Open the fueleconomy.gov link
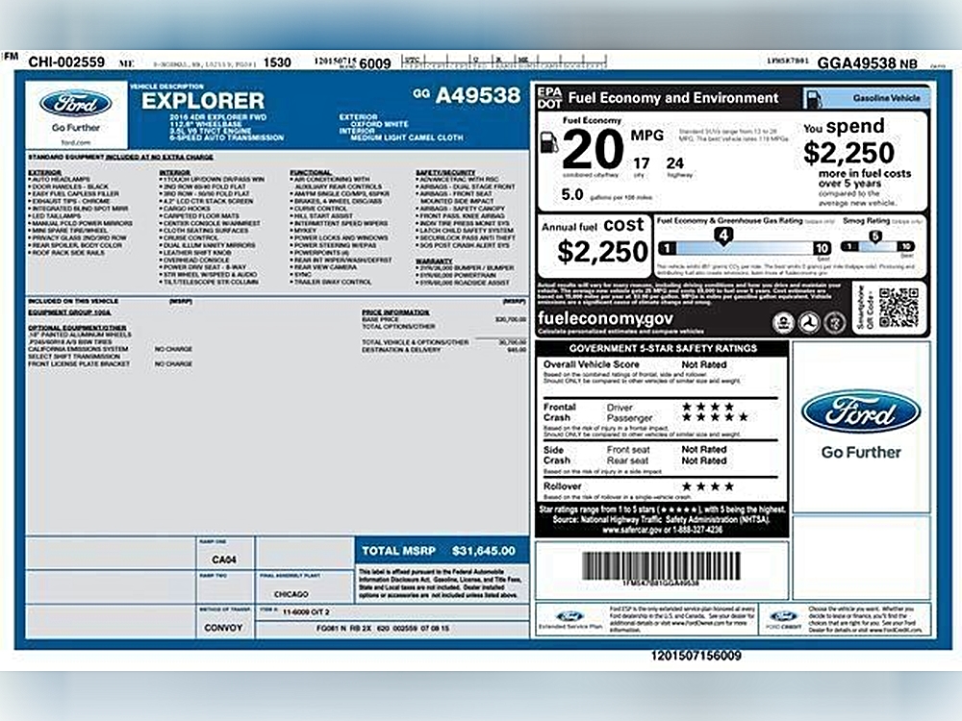This screenshot has height=721, width=962. pos(605,318)
